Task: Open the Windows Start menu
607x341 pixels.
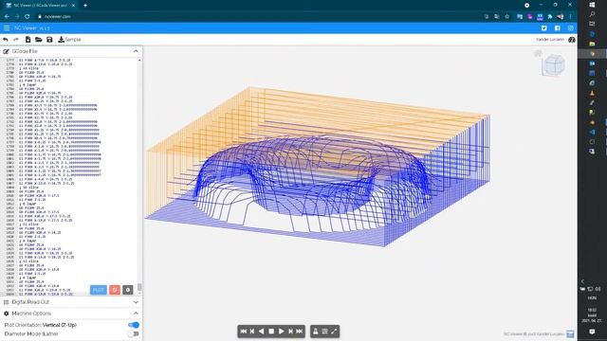Action: click(x=592, y=5)
